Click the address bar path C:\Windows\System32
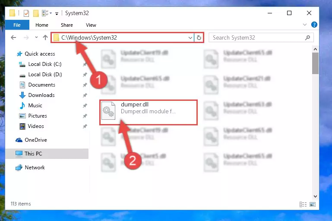332x221 pixels. click(x=89, y=37)
